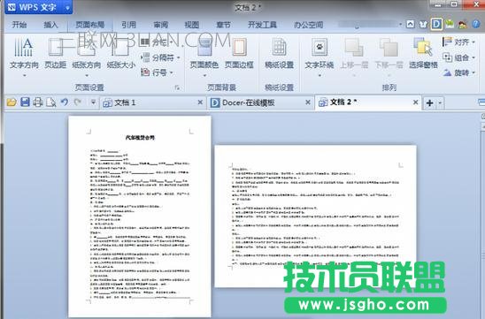Click open folder quick-access icon
Image resolution: width=485 pixels, height=319 pixels.
click(12, 103)
